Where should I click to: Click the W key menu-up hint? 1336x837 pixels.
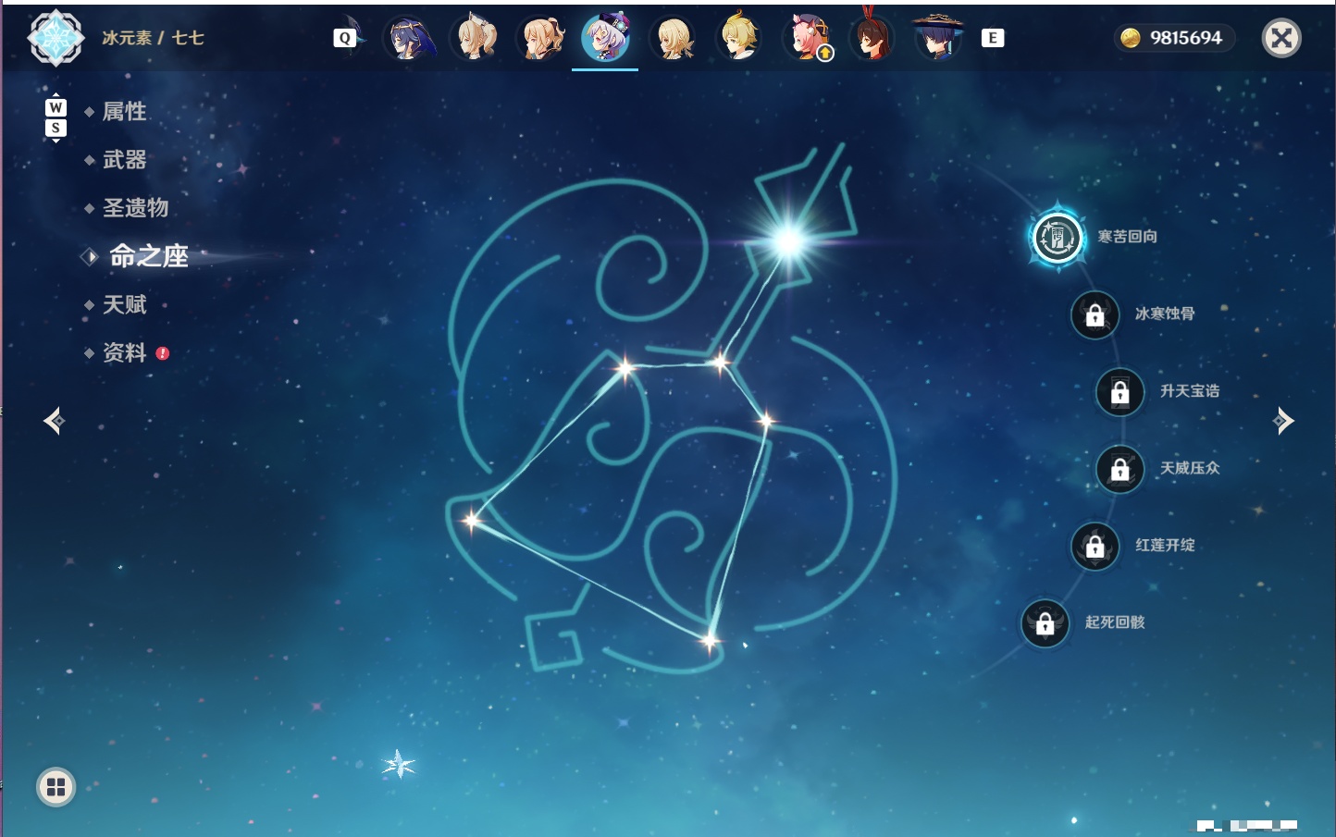[56, 108]
